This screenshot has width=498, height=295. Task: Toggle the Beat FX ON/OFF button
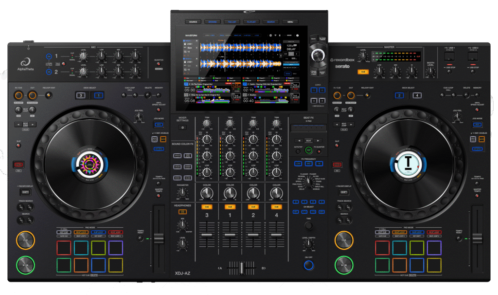point(308,265)
